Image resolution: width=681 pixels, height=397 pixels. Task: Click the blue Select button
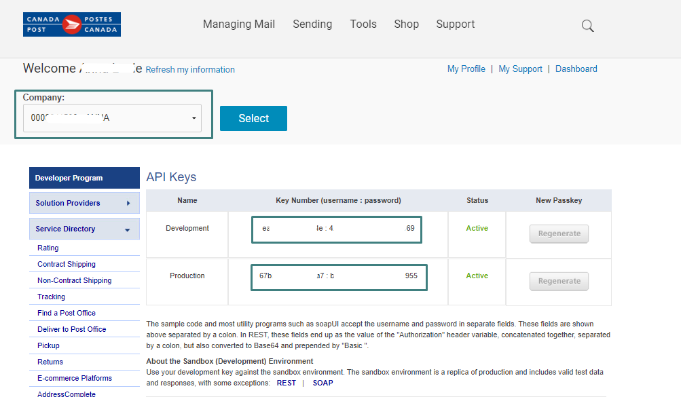253,118
